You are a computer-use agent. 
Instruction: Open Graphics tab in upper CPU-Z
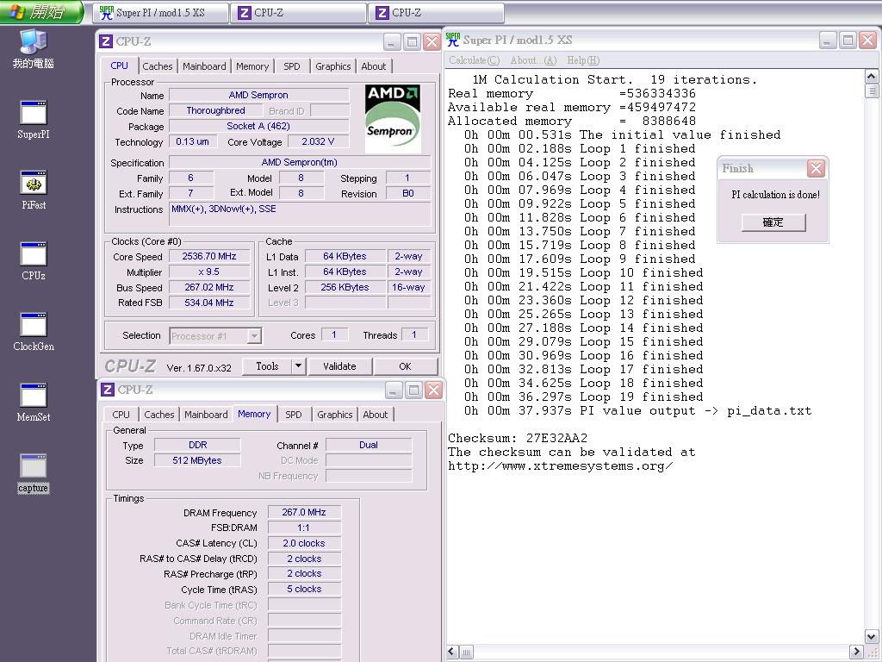point(333,66)
